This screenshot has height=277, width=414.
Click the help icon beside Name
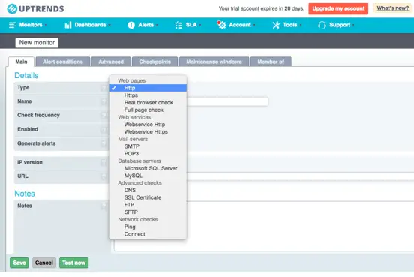coord(103,101)
